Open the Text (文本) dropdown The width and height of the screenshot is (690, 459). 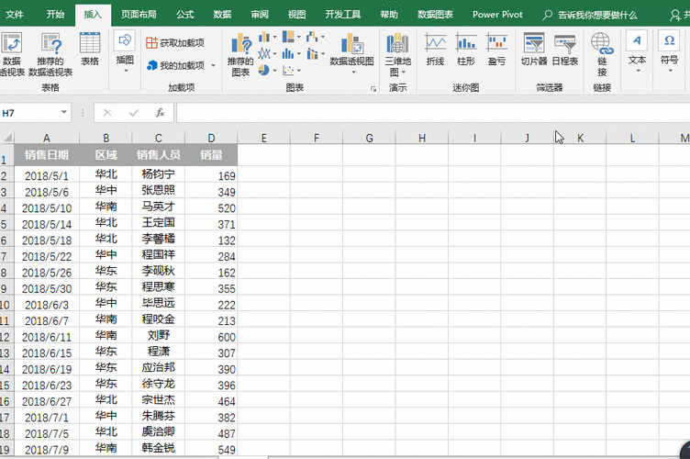pyautogui.click(x=637, y=52)
